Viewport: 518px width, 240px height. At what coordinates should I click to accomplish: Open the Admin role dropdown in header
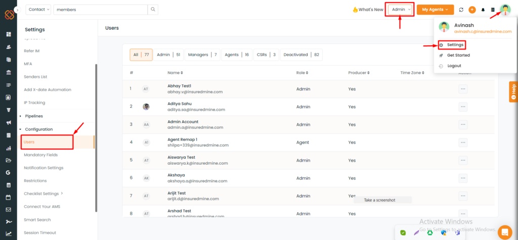click(401, 10)
